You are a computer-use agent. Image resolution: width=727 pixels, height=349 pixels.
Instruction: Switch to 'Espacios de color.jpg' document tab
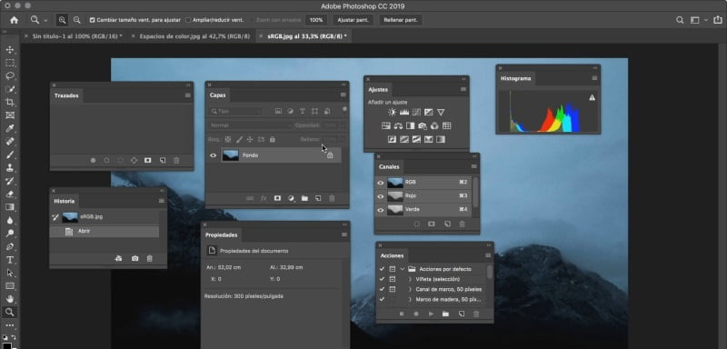192,36
